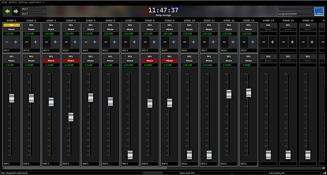Deselect the highlighted SEL on Strip 1
The height and width of the screenshot is (175, 327).
point(11,25)
